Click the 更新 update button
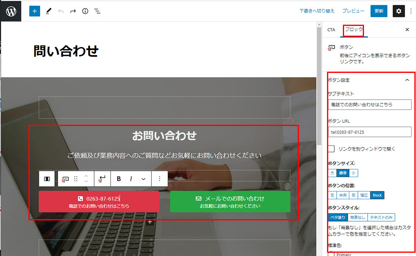Image resolution: width=416 pixels, height=256 pixels. coord(379,11)
